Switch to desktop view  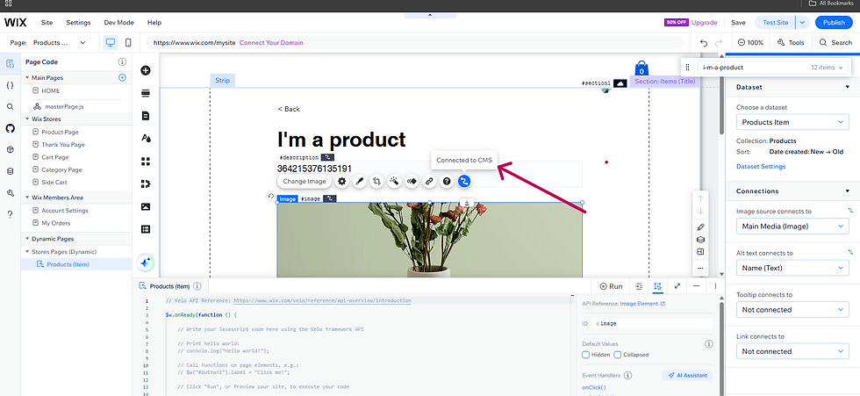[x=111, y=42]
